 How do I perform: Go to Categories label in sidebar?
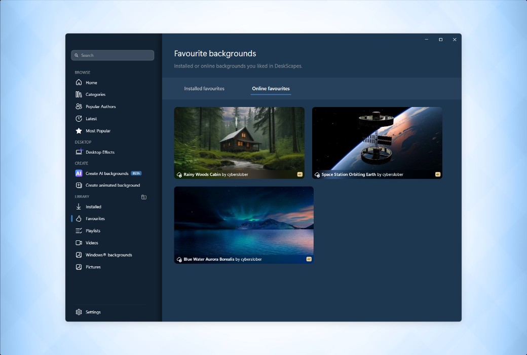(x=95, y=94)
